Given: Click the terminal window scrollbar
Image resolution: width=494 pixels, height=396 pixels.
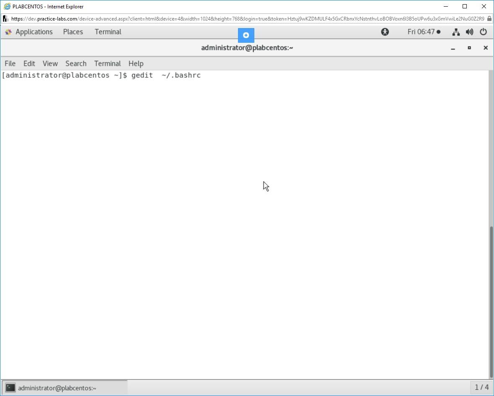Looking at the screenshot, I should coord(491,302).
